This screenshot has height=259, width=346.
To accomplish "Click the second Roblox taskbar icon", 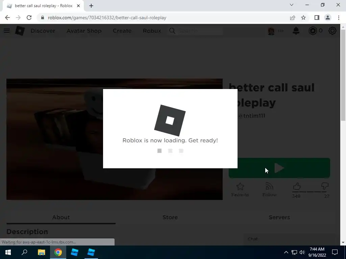I will 91,252.
